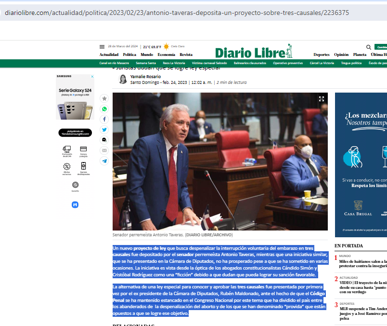Open 'MLB suspende a Tim Anderson' headline

click(x=363, y=313)
